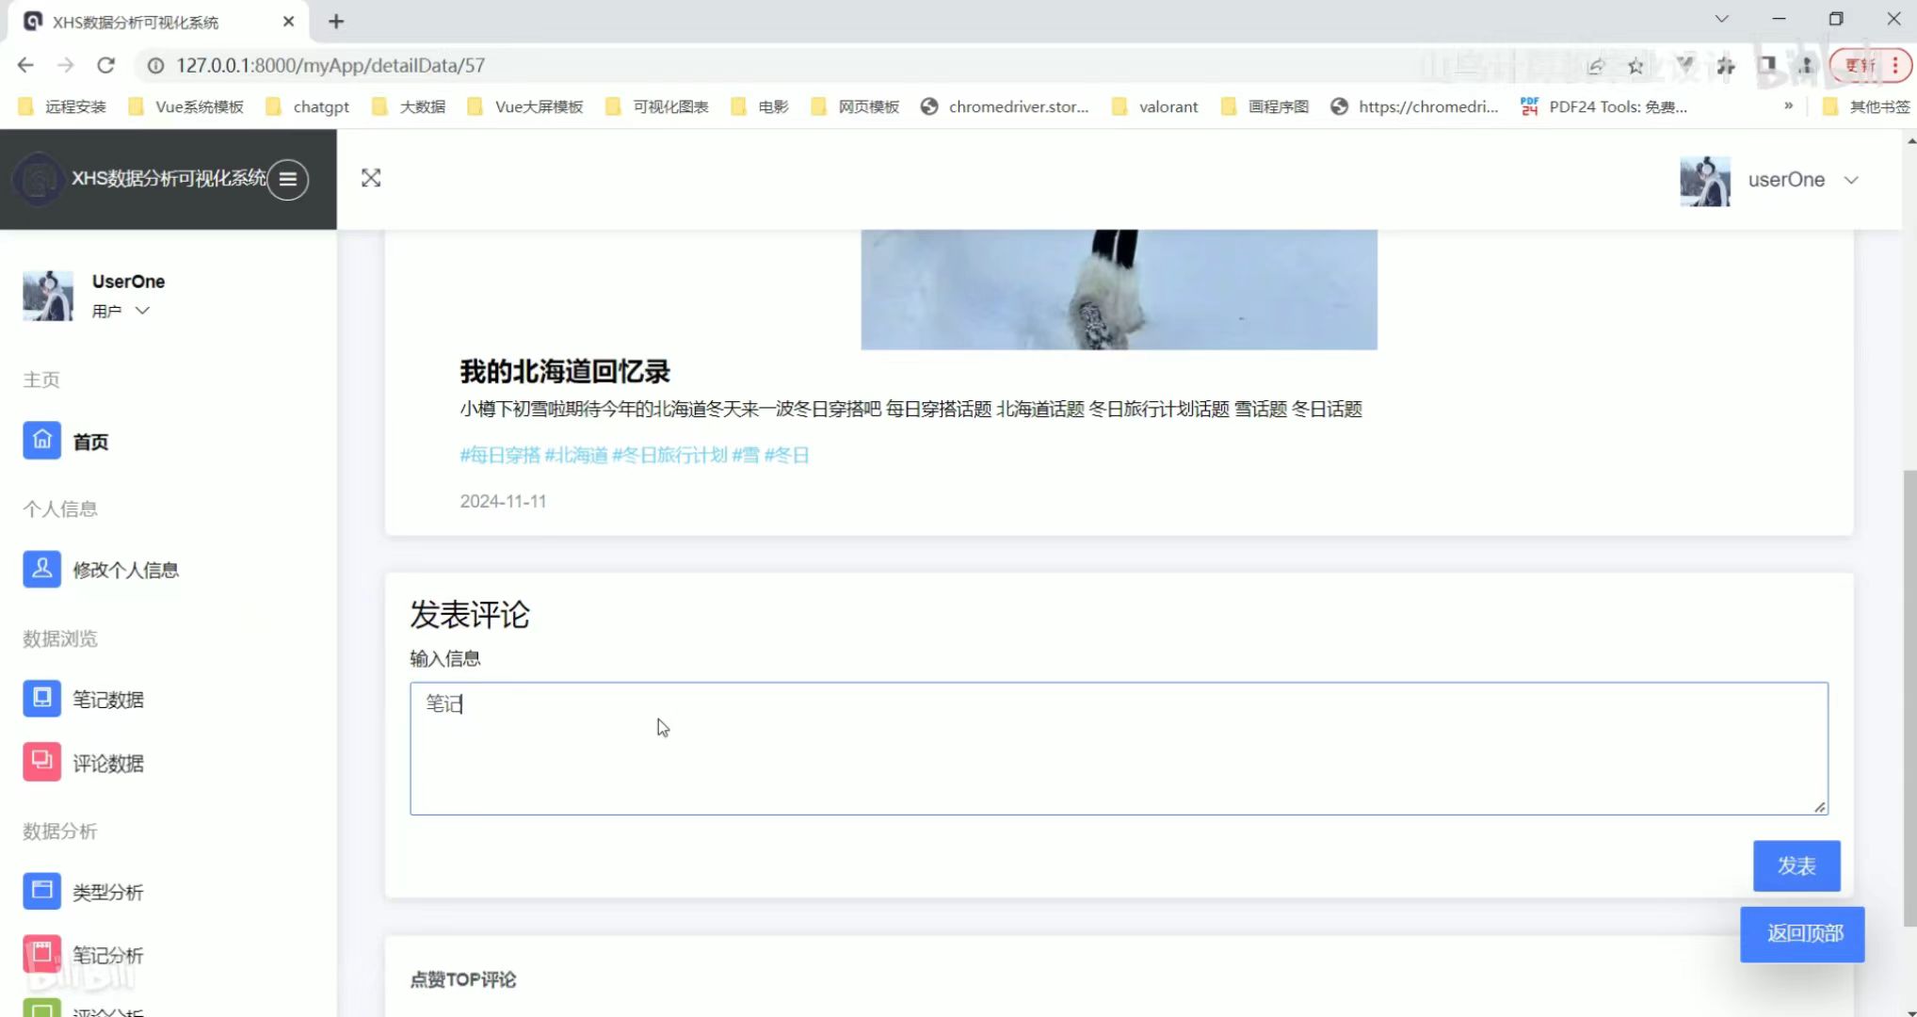This screenshot has height=1017, width=1917.
Task: Expand the userOne account dropdown
Action: click(x=1851, y=180)
